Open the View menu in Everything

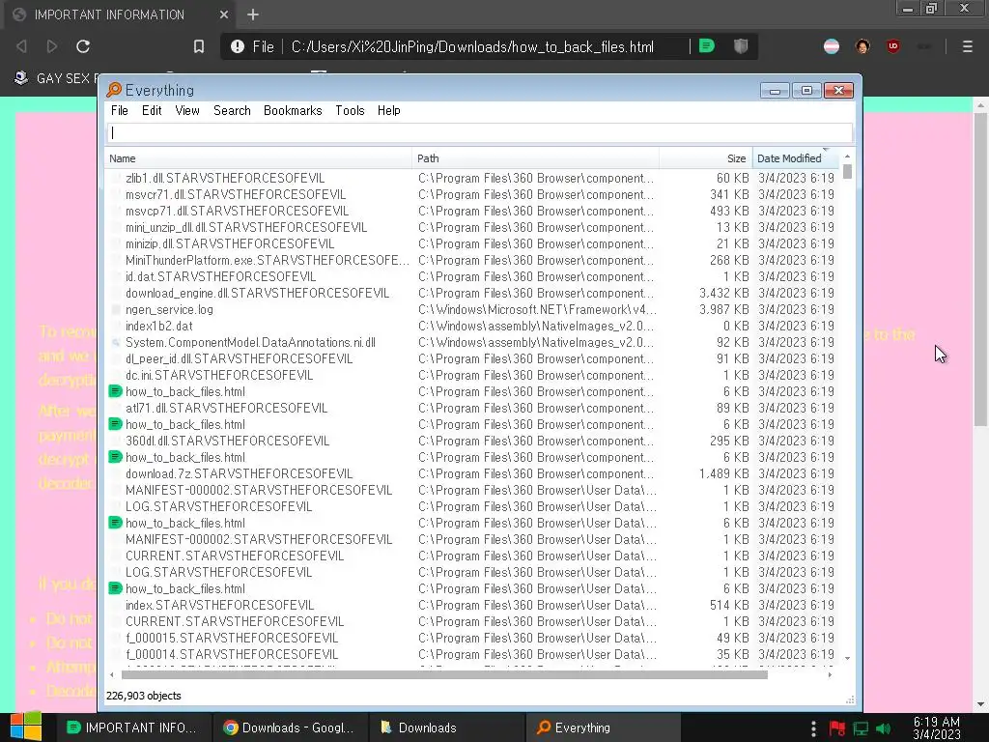[x=187, y=110]
